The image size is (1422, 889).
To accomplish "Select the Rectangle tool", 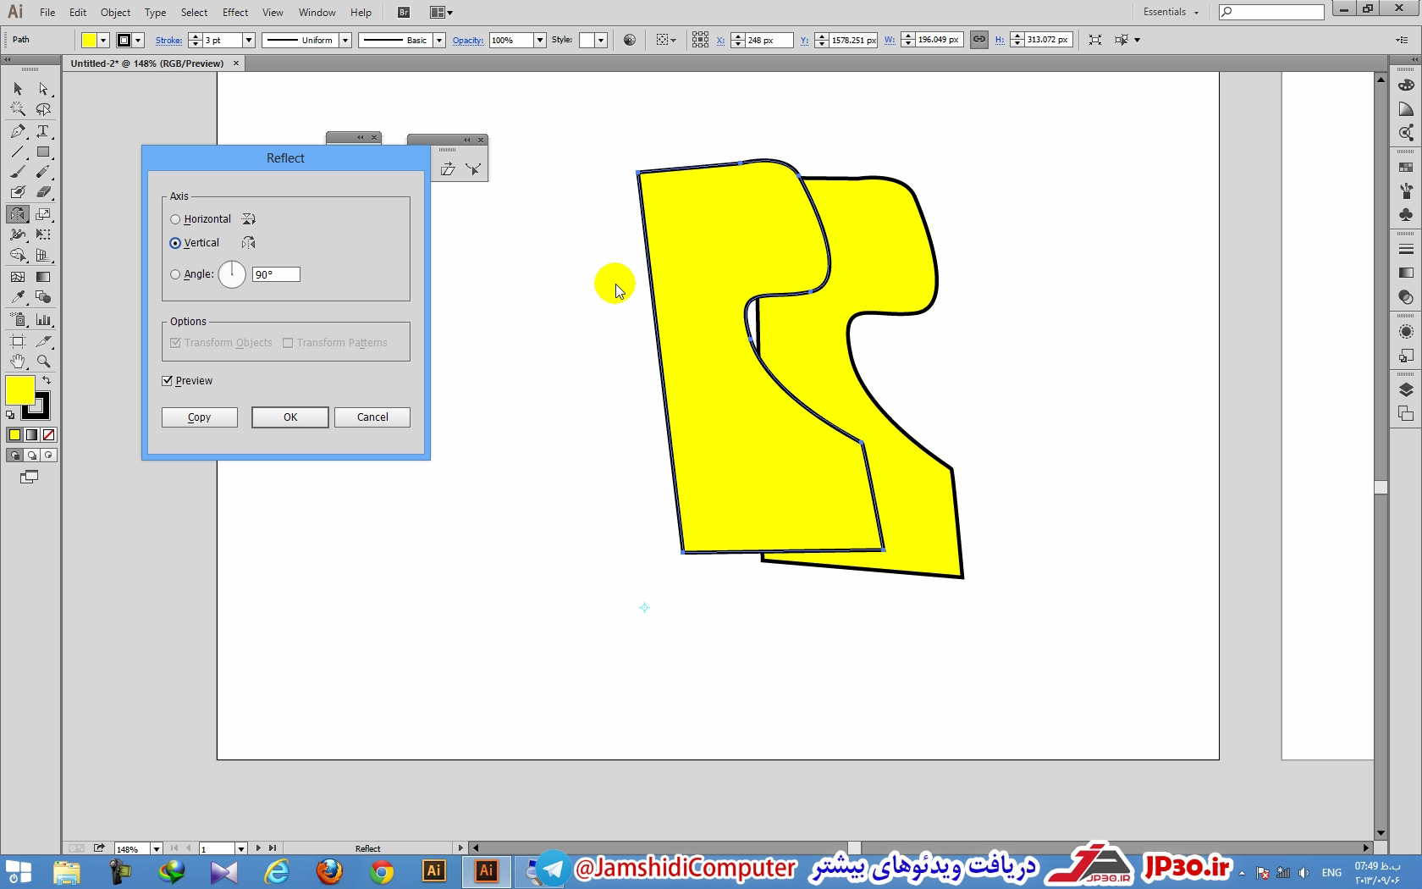I will click(43, 152).
